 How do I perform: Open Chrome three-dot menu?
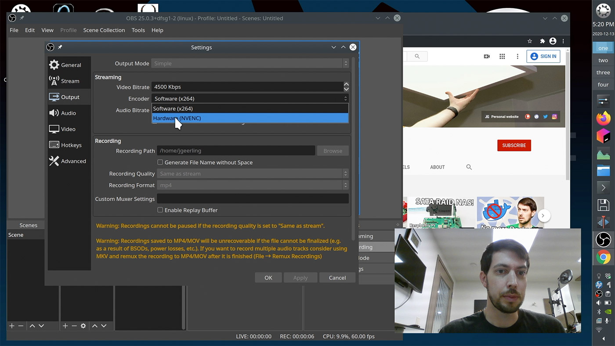pyautogui.click(x=563, y=41)
